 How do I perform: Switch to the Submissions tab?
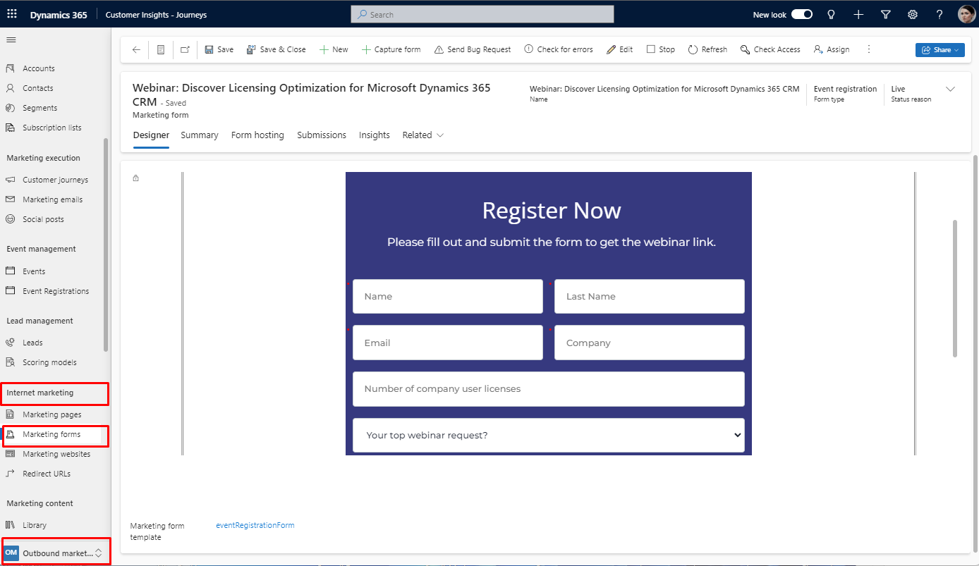point(322,135)
